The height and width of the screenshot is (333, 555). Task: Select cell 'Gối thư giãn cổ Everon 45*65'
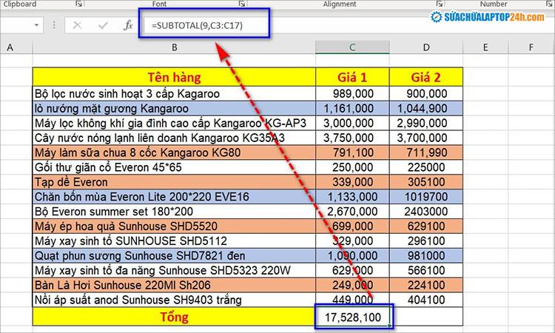tap(174, 167)
